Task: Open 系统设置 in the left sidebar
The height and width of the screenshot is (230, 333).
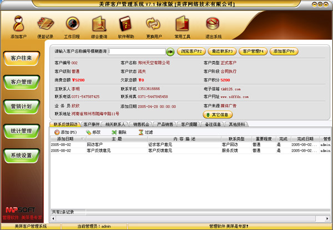Action: (x=21, y=155)
